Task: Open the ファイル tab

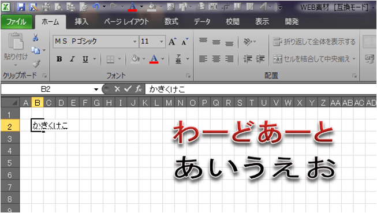Action: [x=16, y=22]
